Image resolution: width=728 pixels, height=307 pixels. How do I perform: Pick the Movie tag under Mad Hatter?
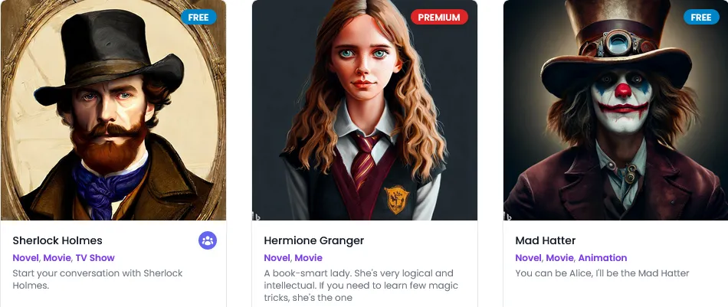(x=560, y=258)
